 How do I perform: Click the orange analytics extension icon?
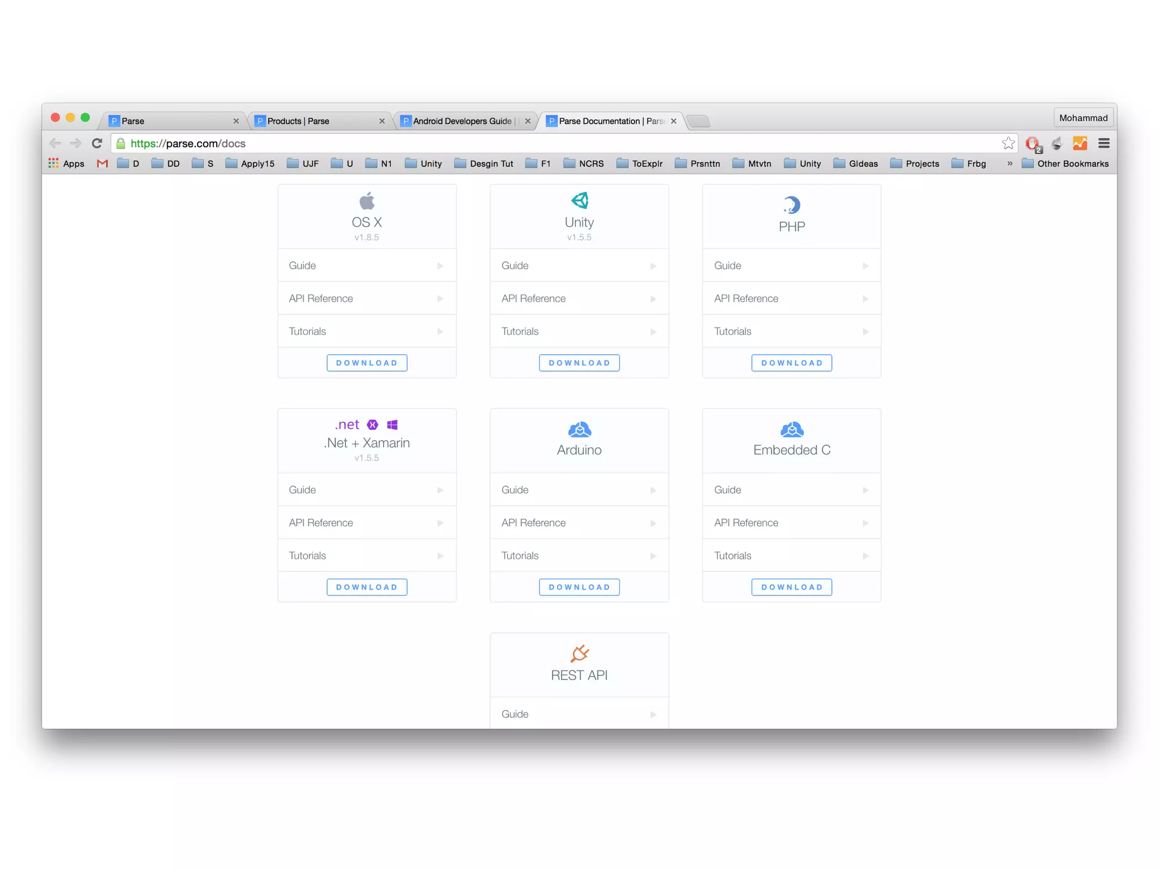pos(1080,143)
